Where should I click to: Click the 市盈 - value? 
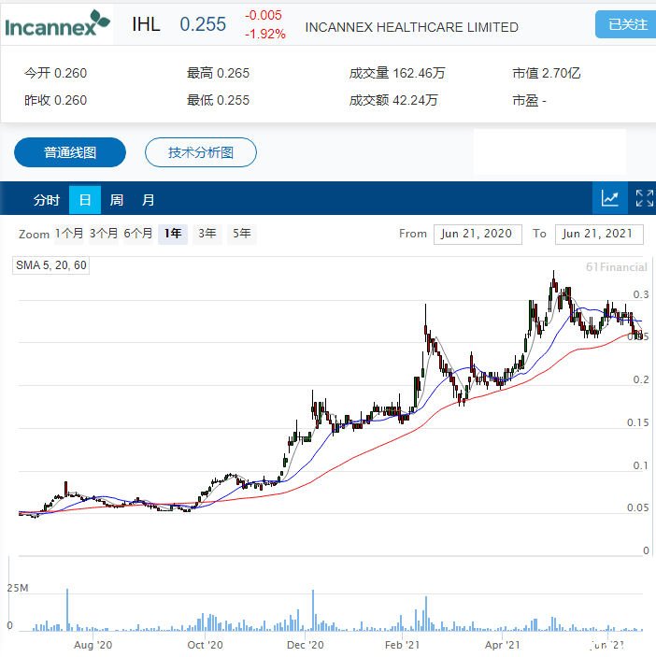530,100
